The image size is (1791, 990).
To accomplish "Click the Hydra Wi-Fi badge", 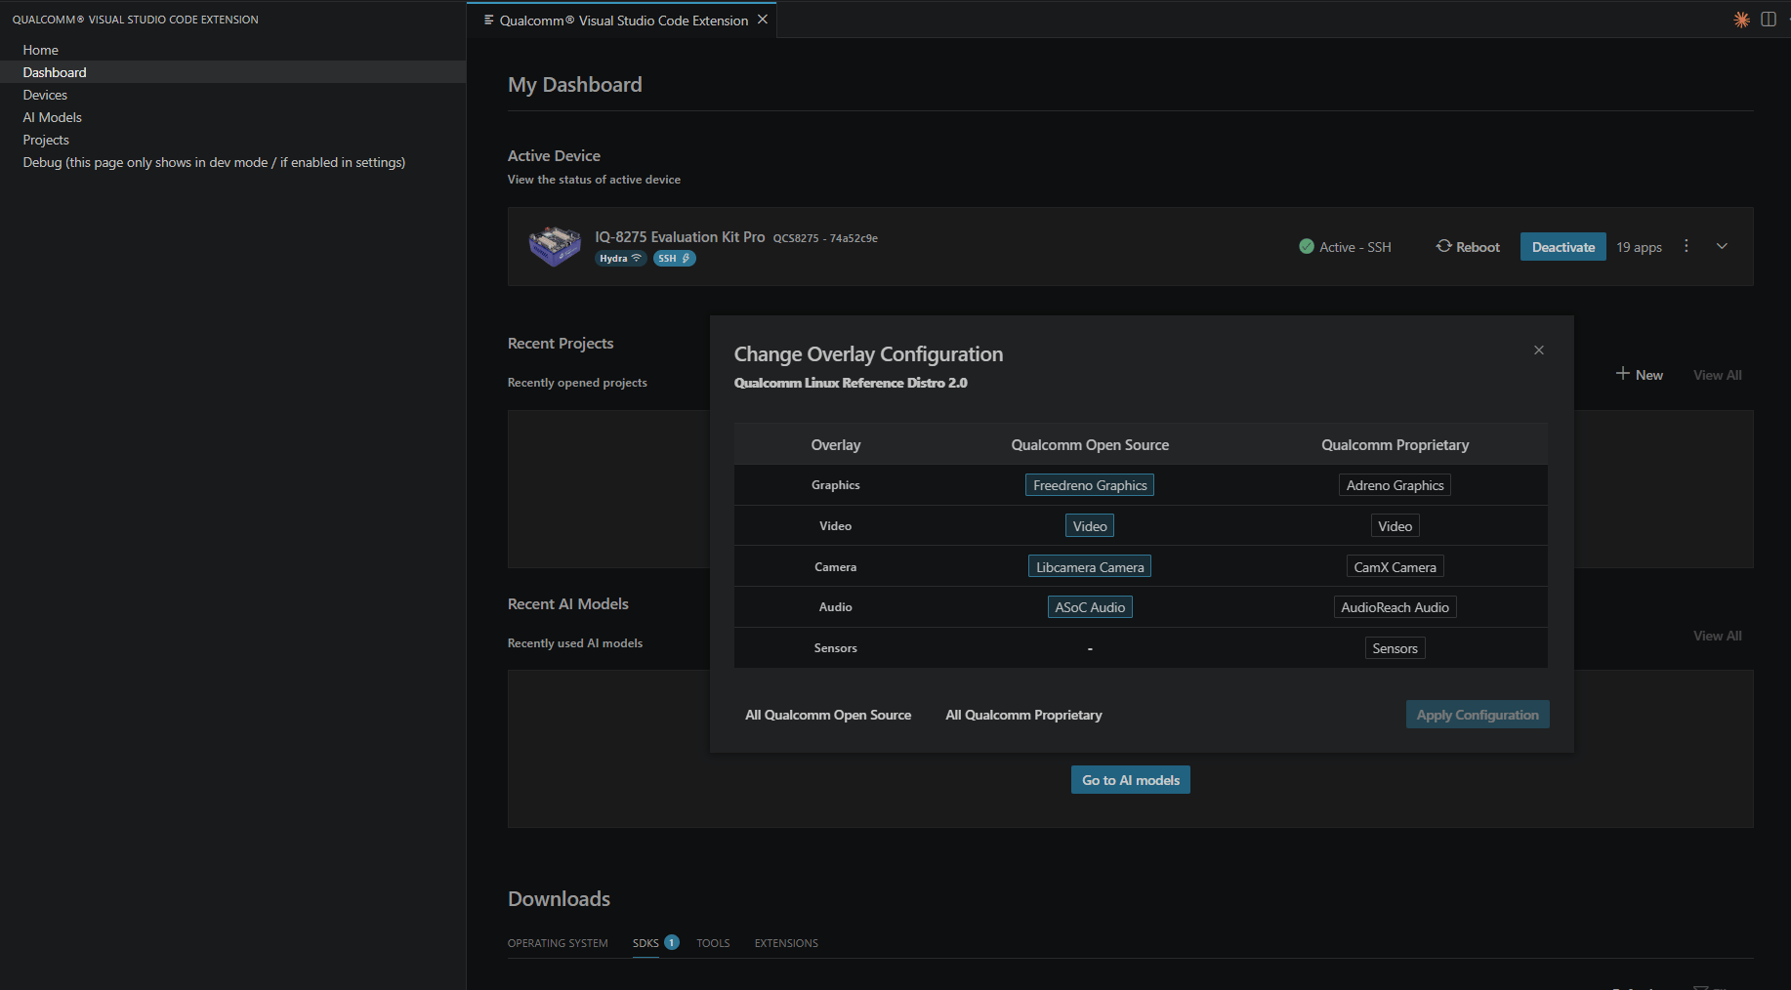I will (x=620, y=259).
